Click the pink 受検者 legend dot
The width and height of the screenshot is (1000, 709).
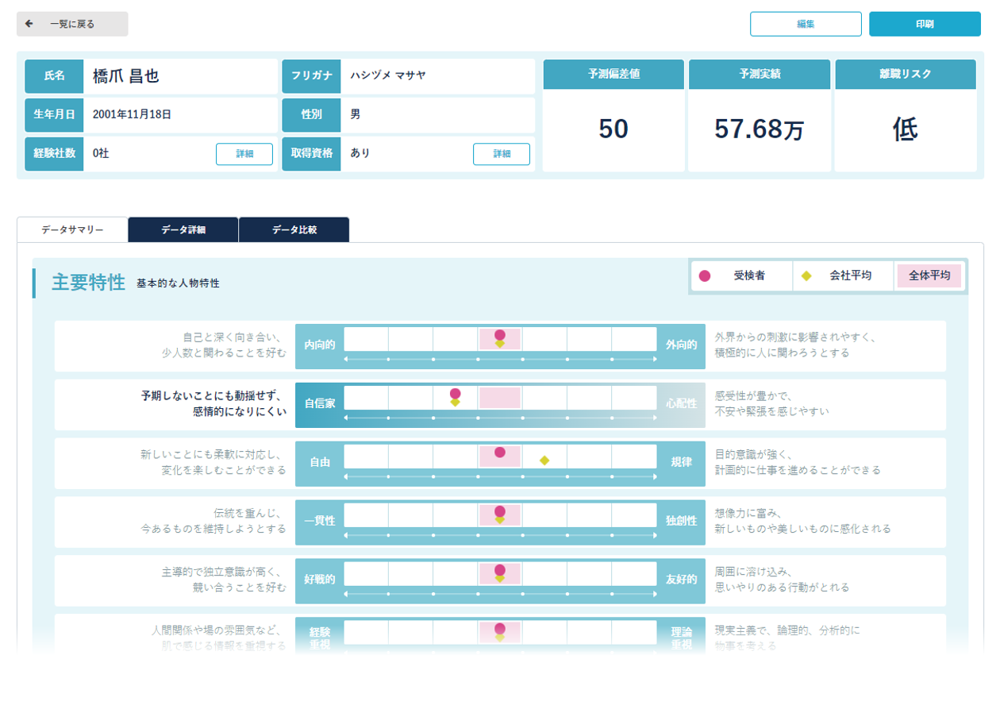(x=704, y=276)
